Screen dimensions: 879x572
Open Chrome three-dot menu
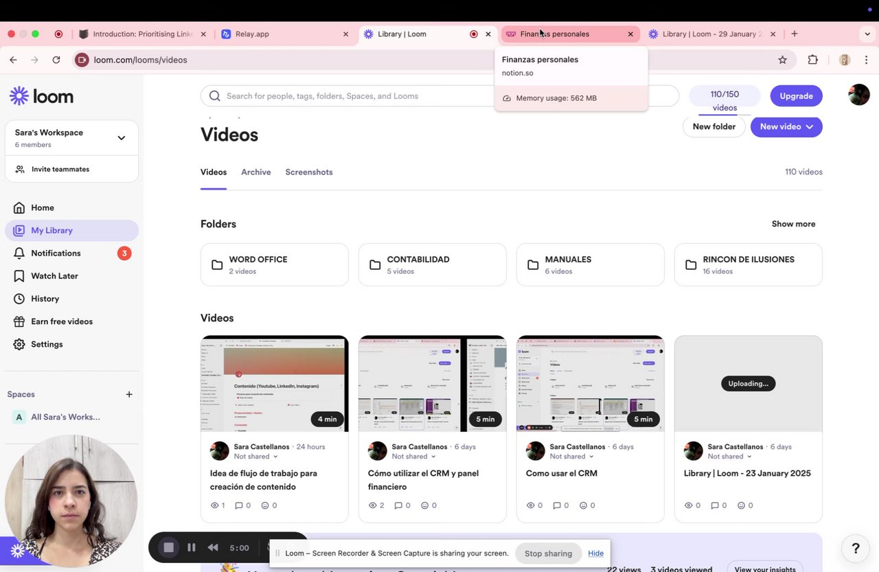coord(866,60)
